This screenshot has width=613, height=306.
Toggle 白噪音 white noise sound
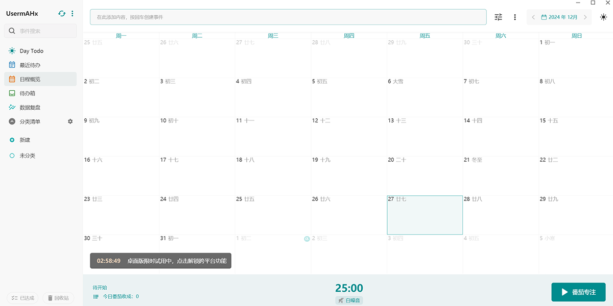click(349, 300)
